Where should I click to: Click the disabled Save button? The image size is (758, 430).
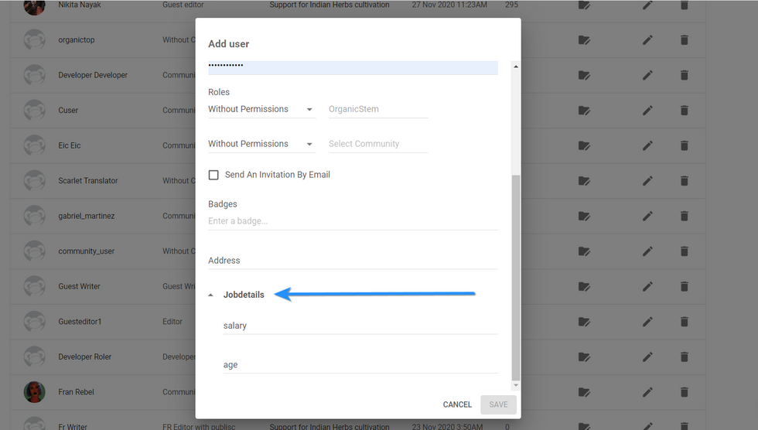pyautogui.click(x=498, y=404)
